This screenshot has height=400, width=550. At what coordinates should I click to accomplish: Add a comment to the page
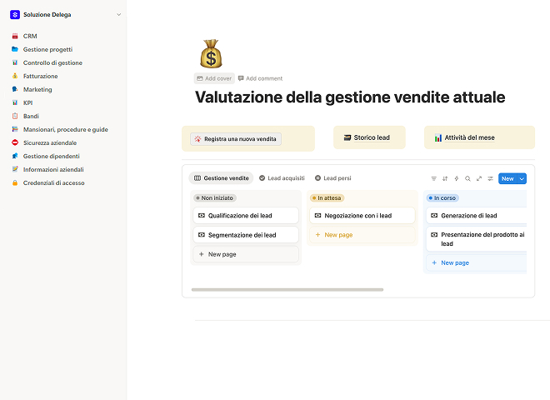pyautogui.click(x=260, y=78)
